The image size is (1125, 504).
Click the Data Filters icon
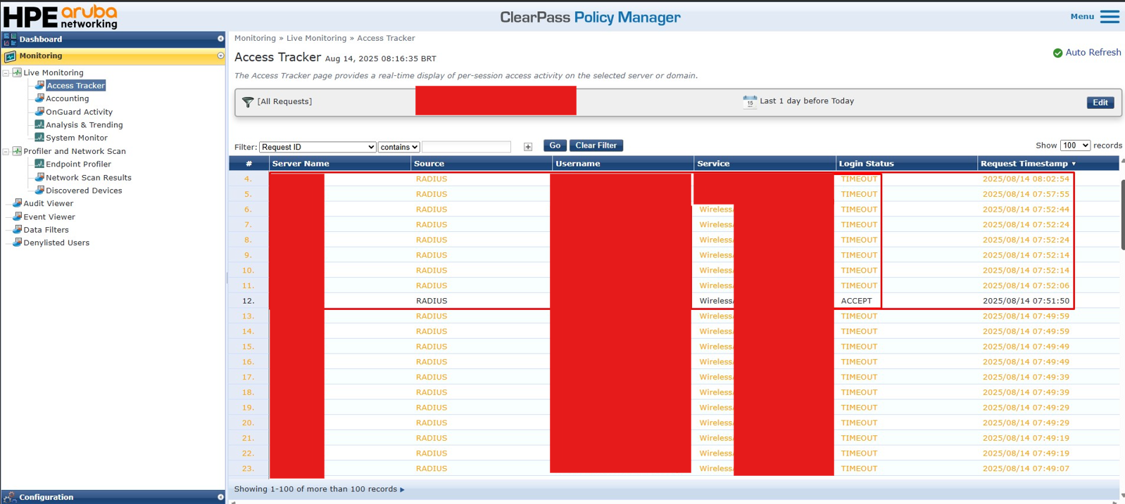[17, 229]
